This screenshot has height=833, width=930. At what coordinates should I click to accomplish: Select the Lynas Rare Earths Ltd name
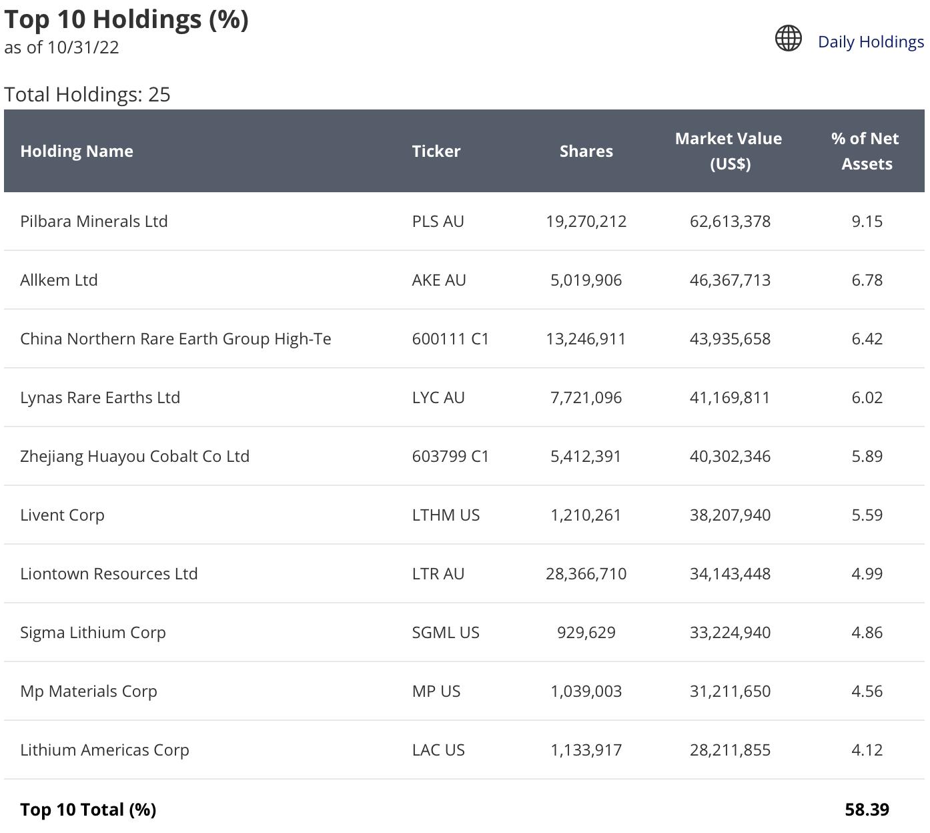click(100, 397)
